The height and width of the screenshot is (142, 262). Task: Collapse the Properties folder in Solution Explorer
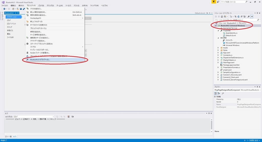(x=218, y=31)
